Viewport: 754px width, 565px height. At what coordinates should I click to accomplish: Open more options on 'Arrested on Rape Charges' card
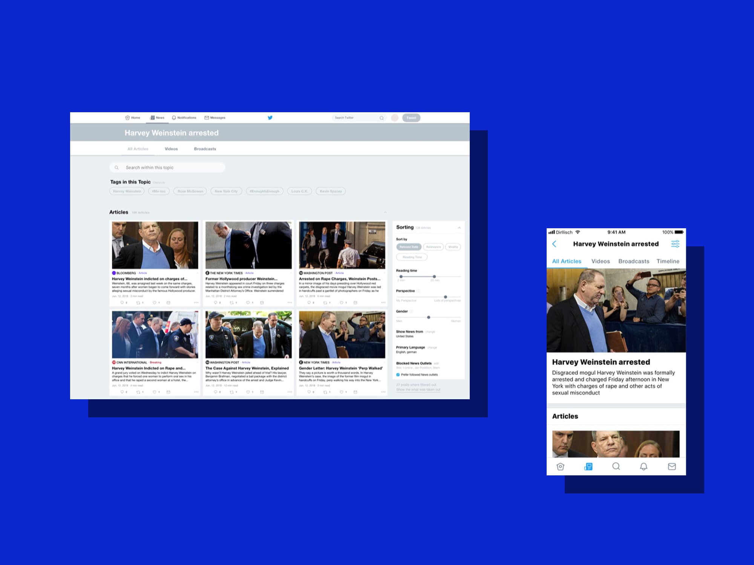[383, 302]
